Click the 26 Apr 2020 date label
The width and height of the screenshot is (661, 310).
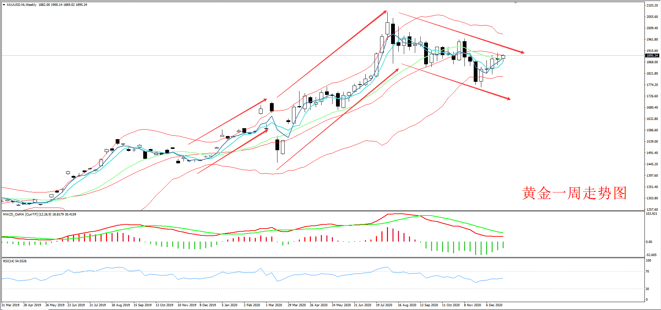click(318, 305)
